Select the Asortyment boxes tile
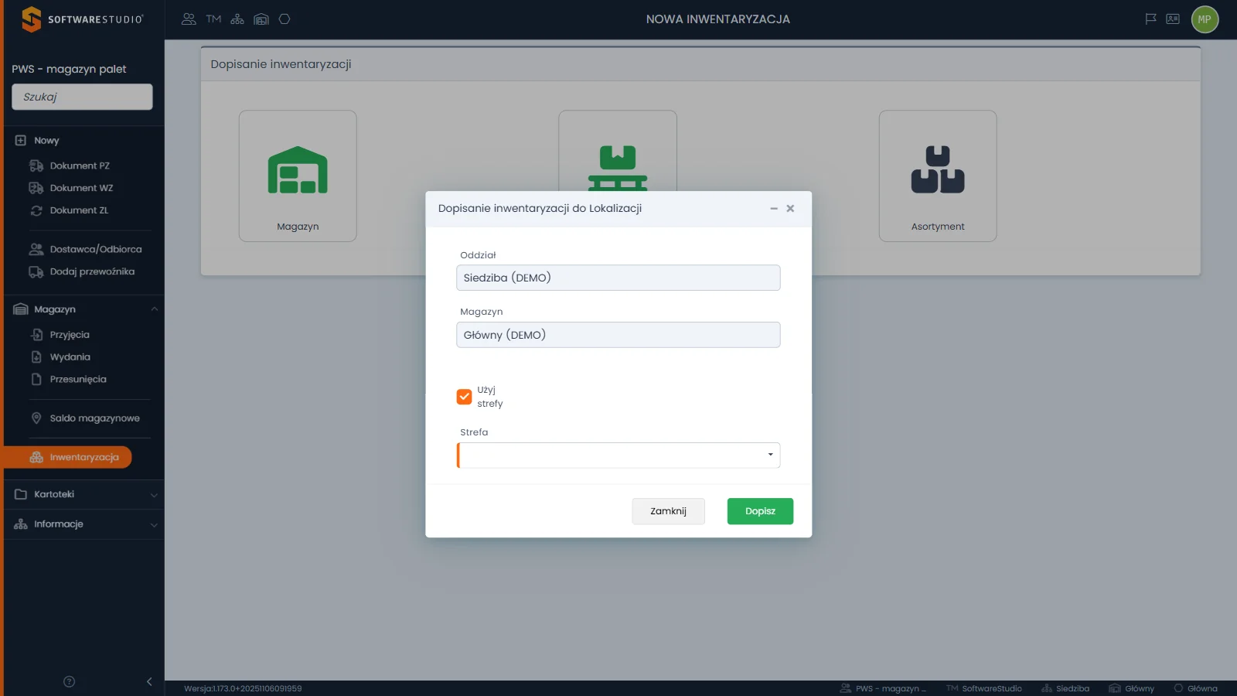 [x=937, y=176]
